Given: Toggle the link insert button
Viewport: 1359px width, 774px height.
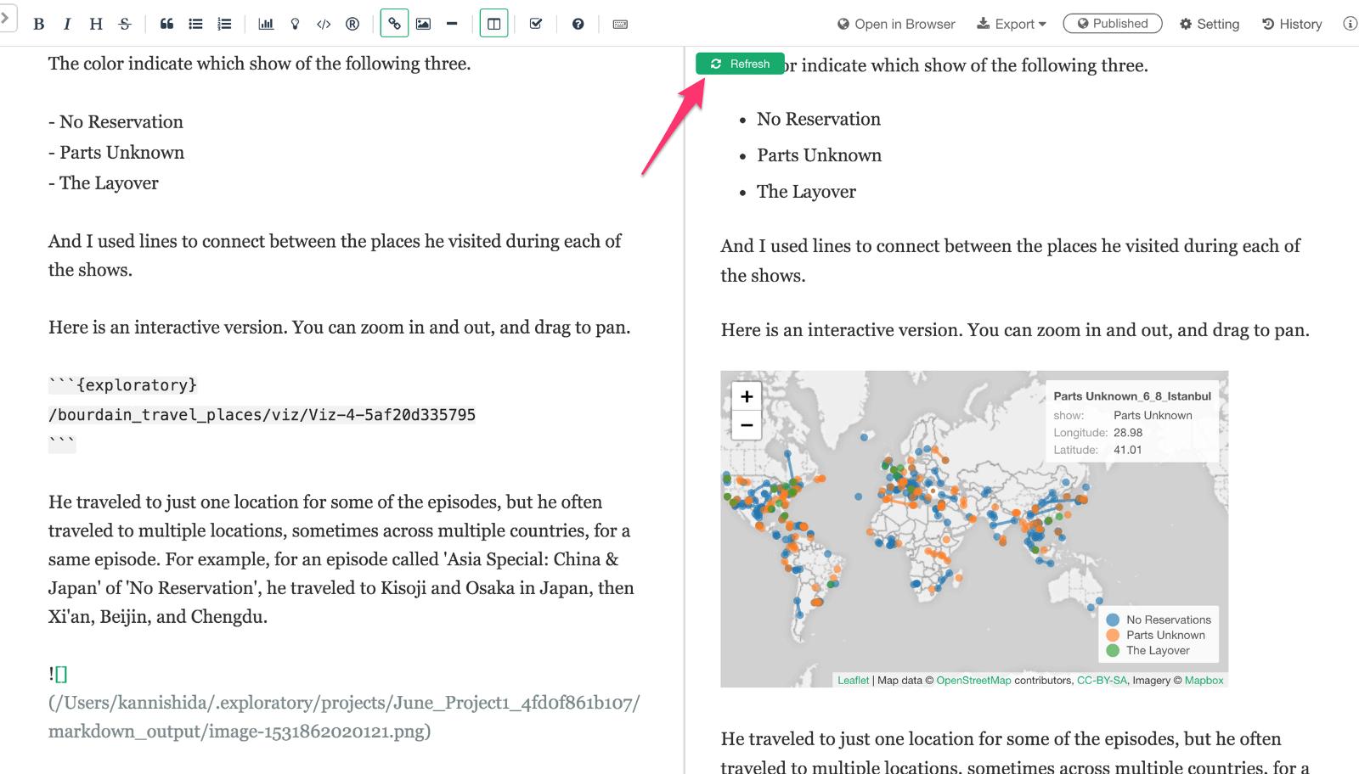Looking at the screenshot, I should tap(394, 24).
